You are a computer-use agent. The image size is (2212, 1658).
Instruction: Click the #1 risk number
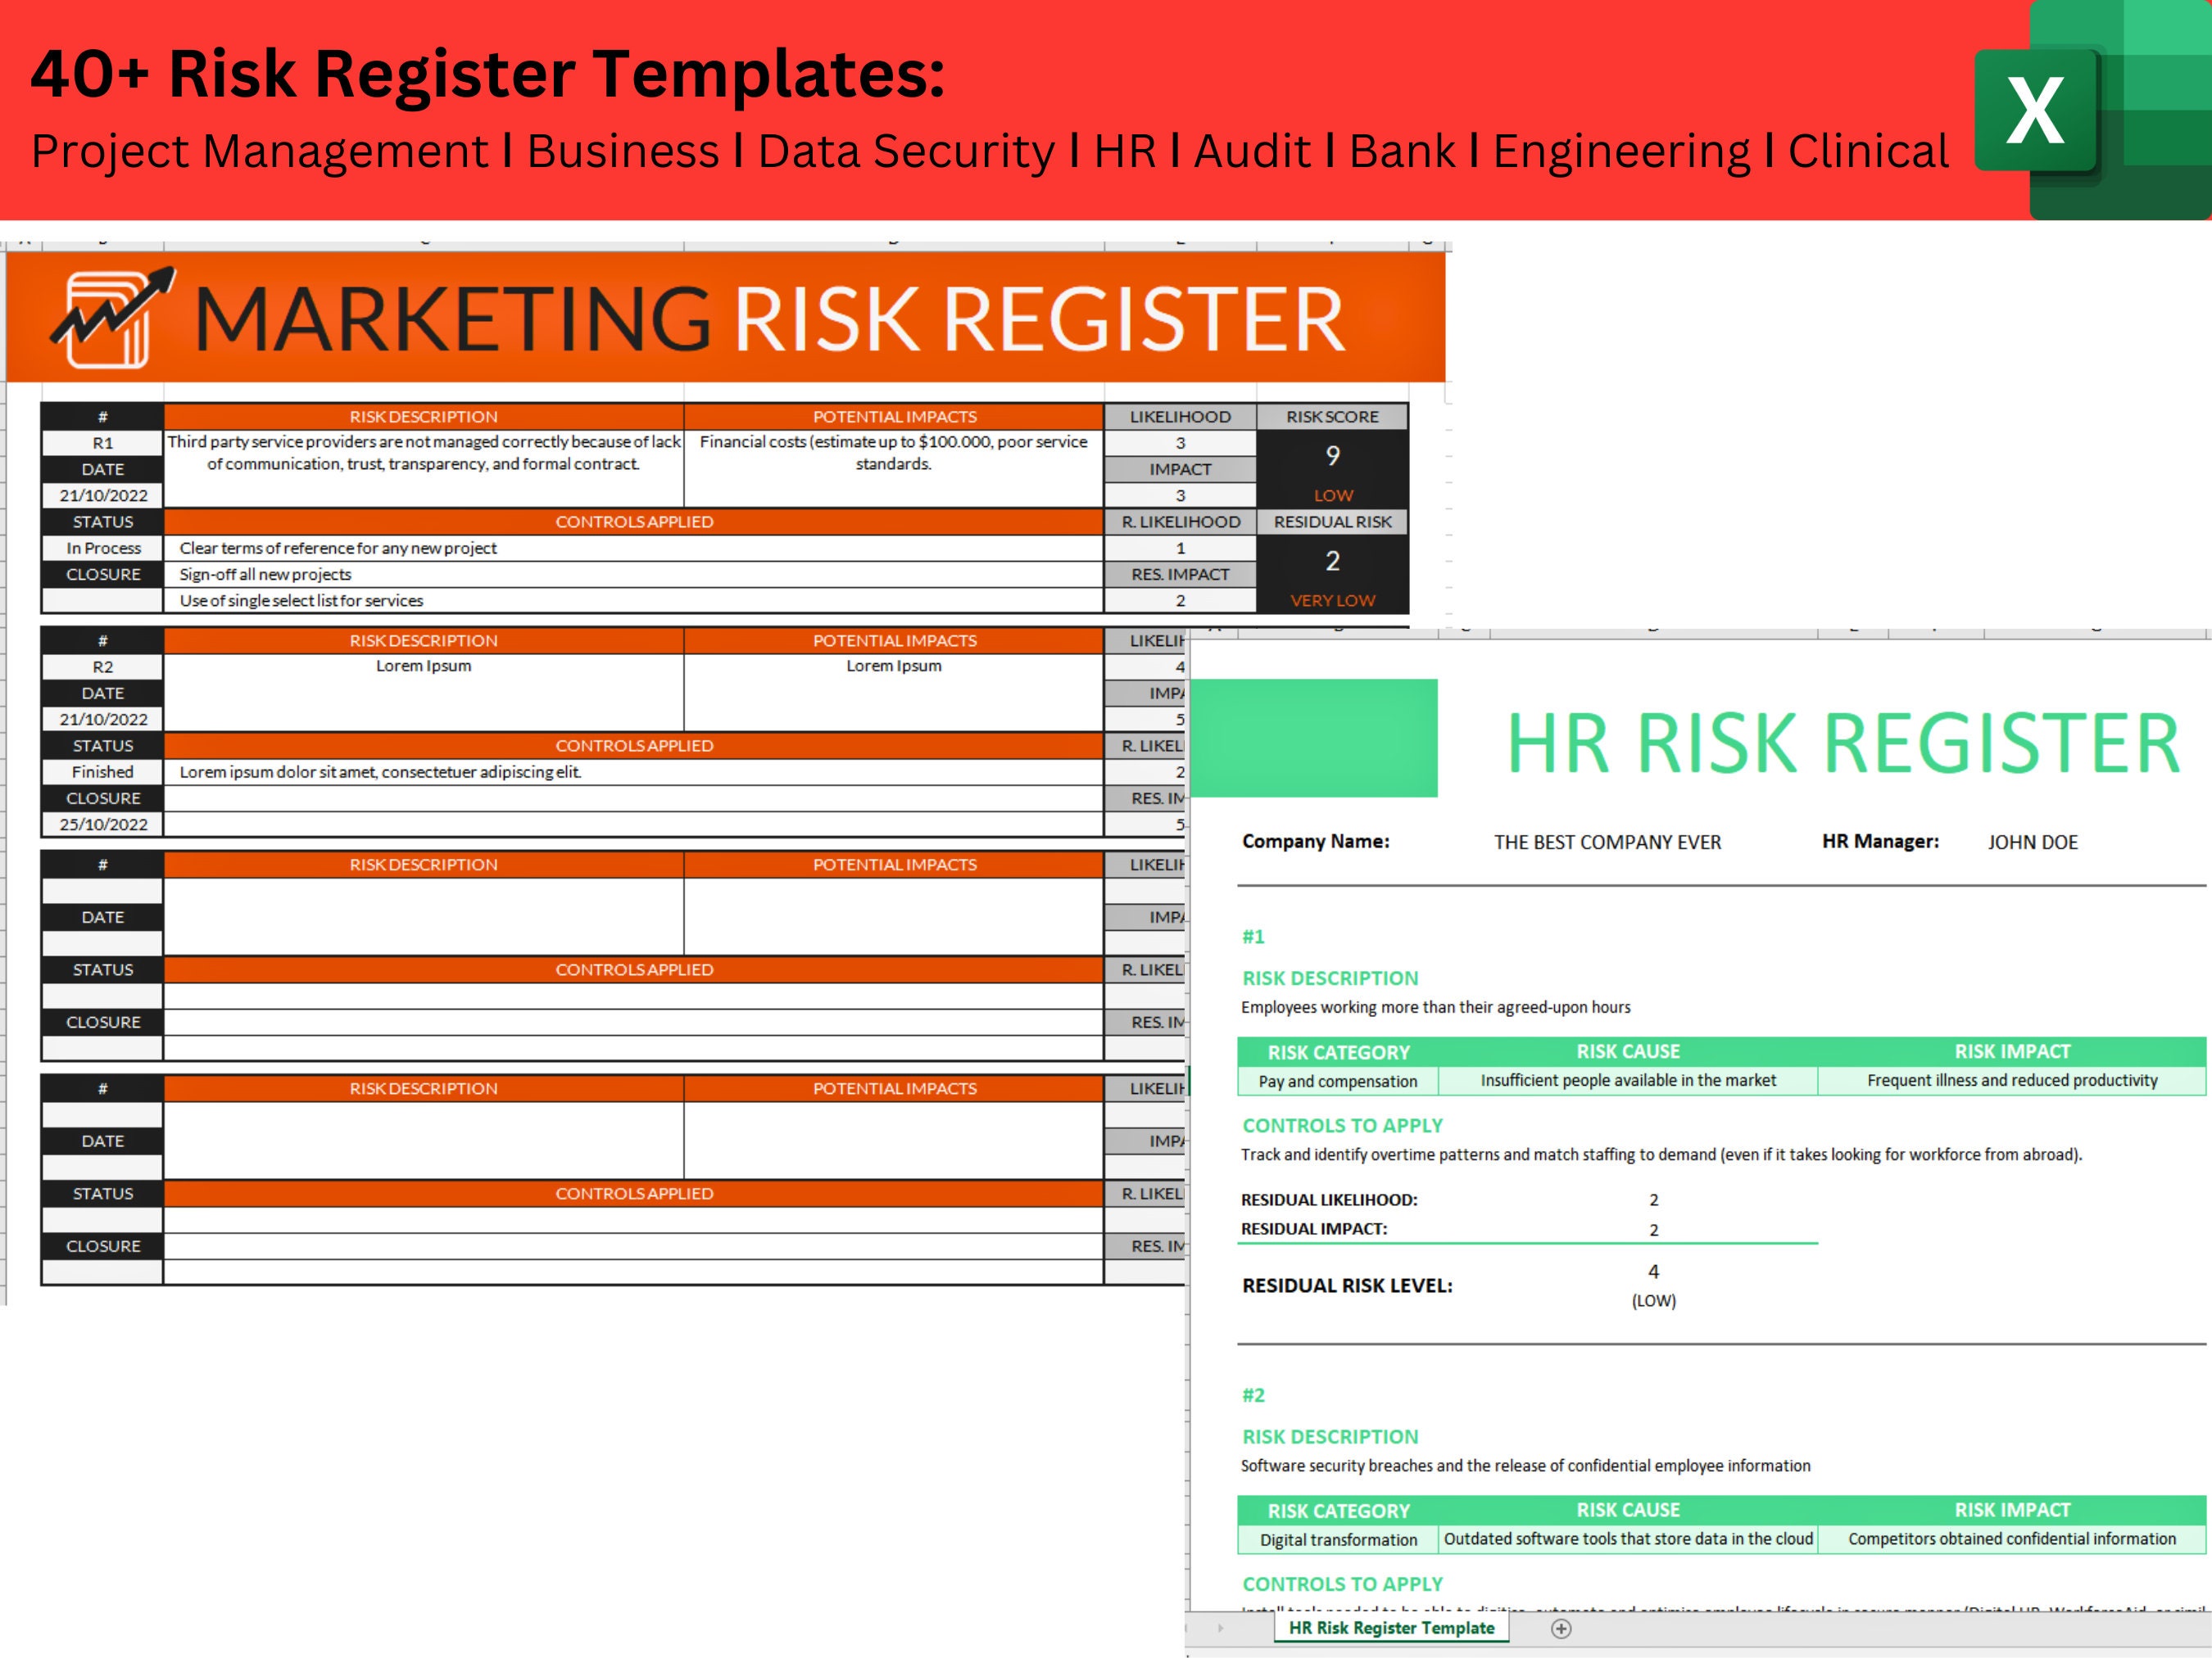pyautogui.click(x=1253, y=937)
